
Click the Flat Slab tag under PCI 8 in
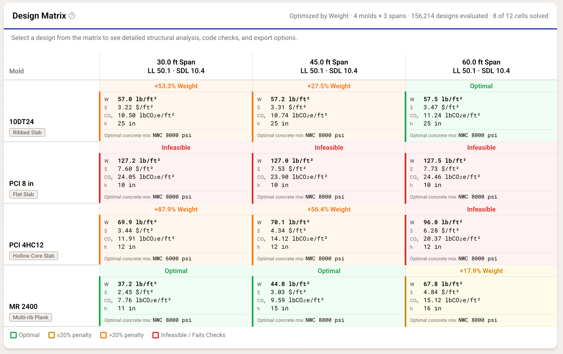point(24,194)
